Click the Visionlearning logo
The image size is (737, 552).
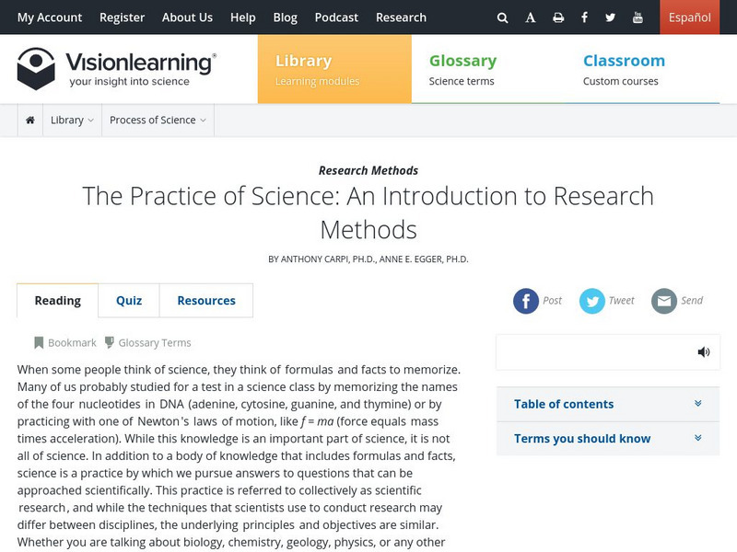[117, 69]
